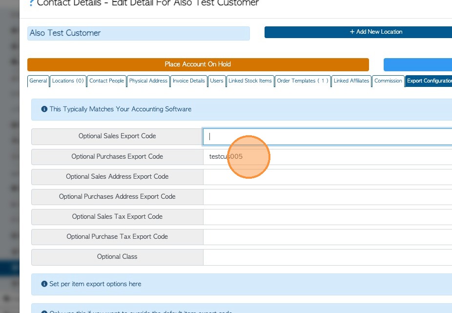Switch to the Contact People tab
Image resolution: width=452 pixels, height=313 pixels.
[107, 81]
